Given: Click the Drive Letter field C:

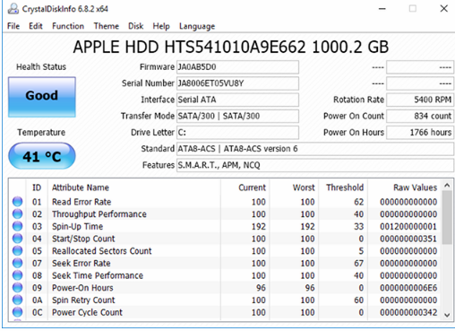Looking at the screenshot, I should coord(237,132).
